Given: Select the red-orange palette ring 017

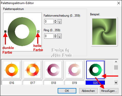Looking at the screenshot, I should [x=33, y=70].
